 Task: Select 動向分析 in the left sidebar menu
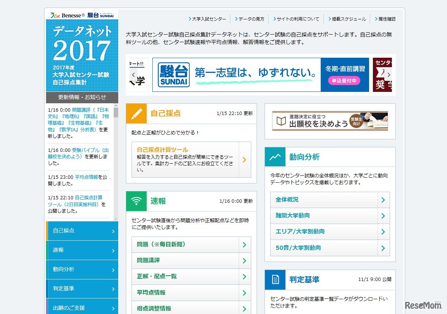point(82,270)
